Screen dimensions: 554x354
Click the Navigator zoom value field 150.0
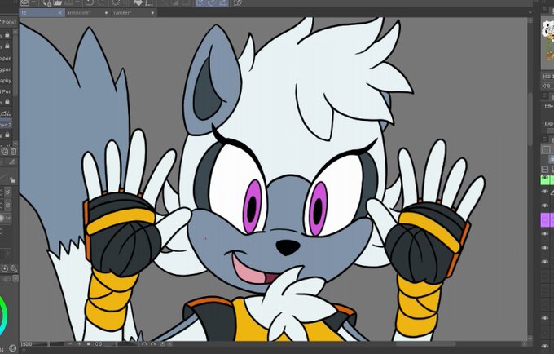tap(548, 77)
